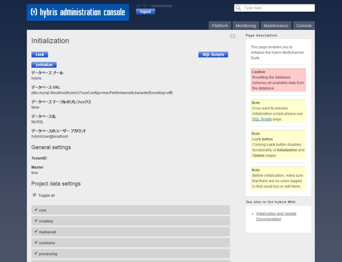Click See also in the hybris Wiki heading

click(271, 202)
